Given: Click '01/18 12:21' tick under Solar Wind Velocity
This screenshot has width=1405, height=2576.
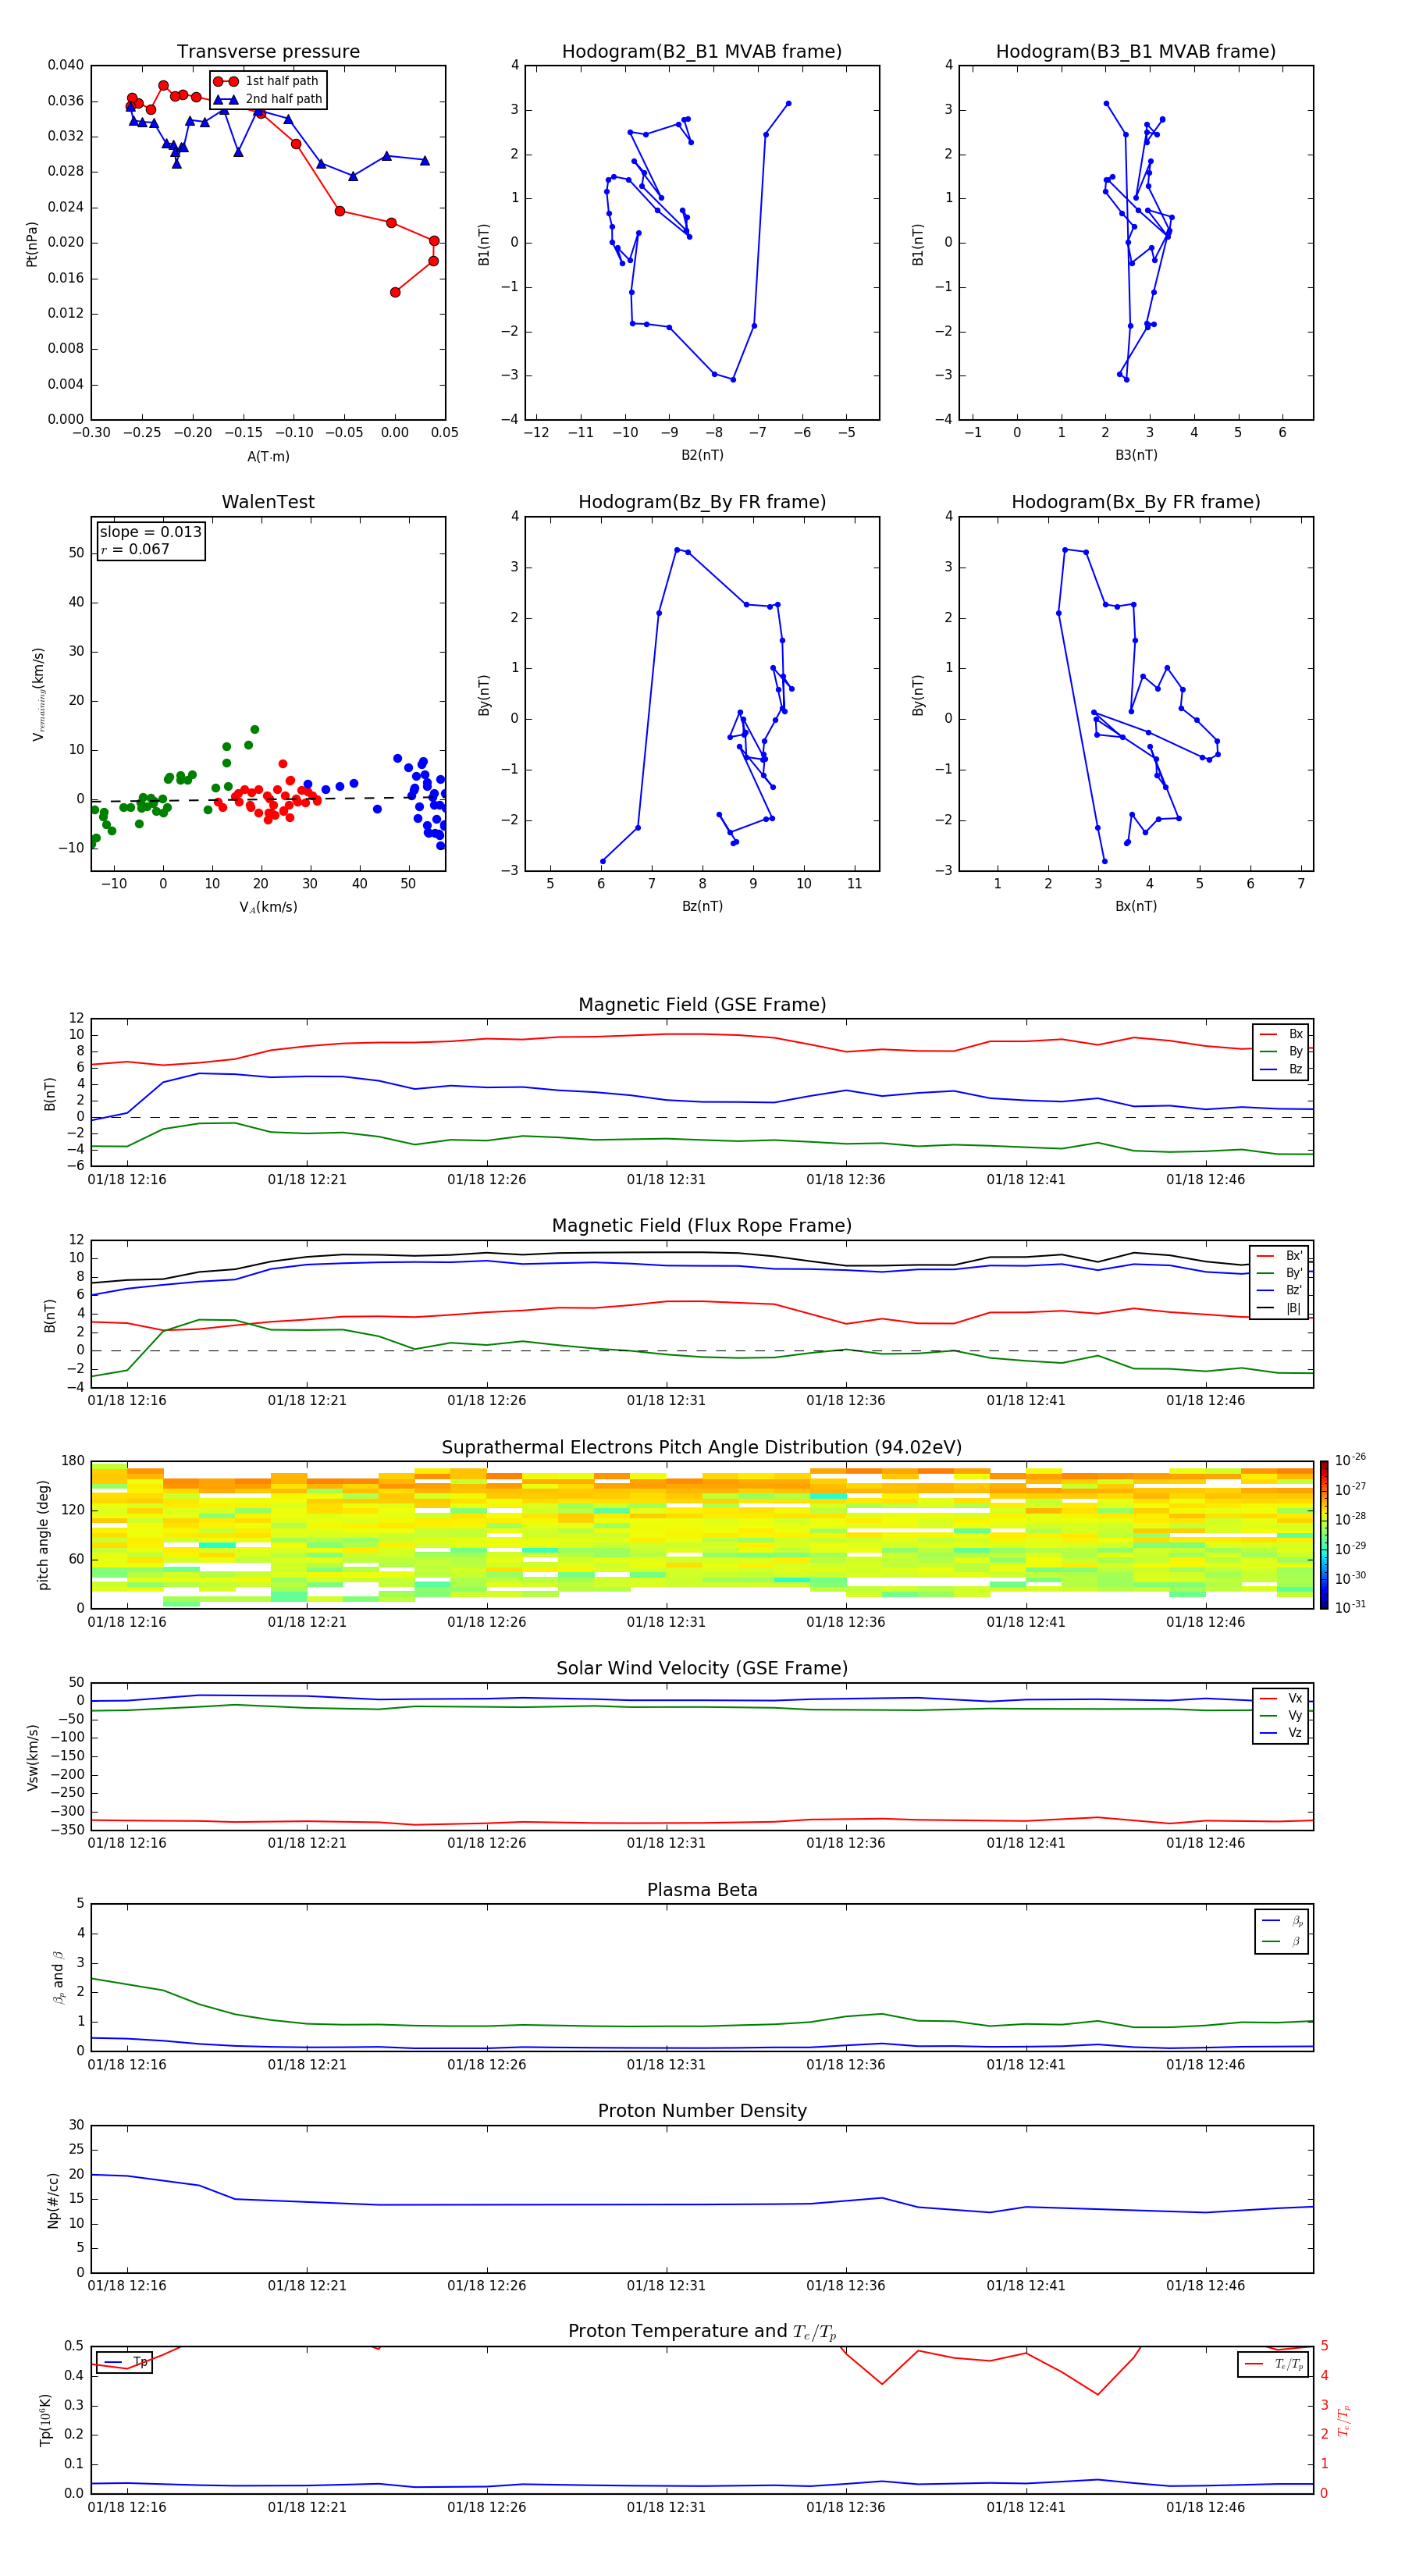Looking at the screenshot, I should pos(307,1843).
